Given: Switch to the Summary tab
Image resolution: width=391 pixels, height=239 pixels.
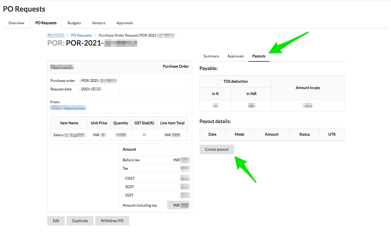Looking at the screenshot, I should pyautogui.click(x=211, y=56).
